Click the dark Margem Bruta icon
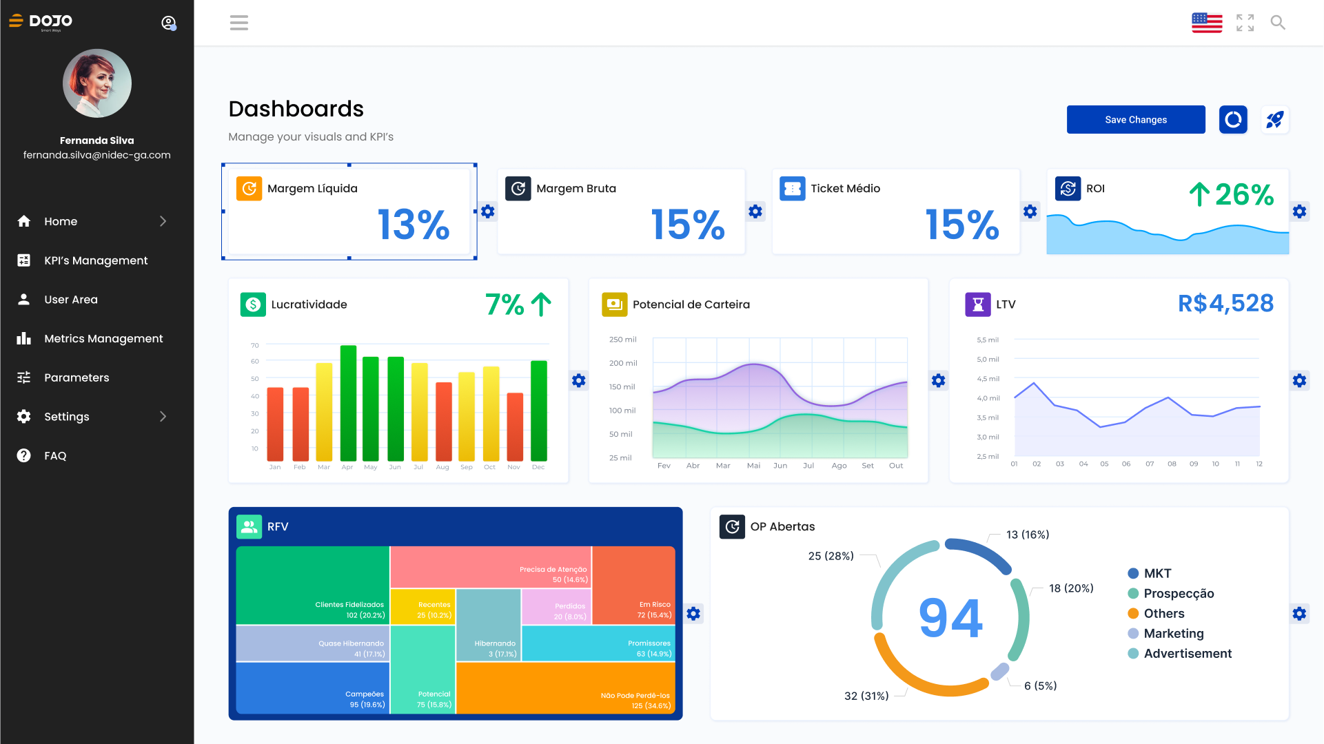This screenshot has height=744, width=1324. pos(518,188)
